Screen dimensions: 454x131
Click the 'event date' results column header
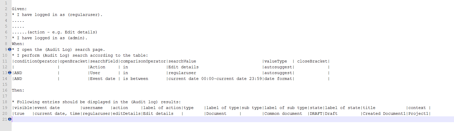click(x=47, y=108)
